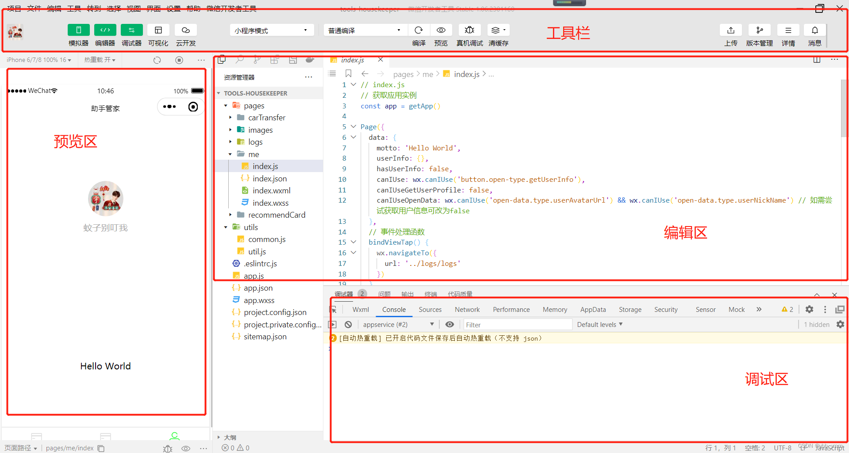The height and width of the screenshot is (453, 849).
Task: Focus the console Filter input field
Action: click(518, 325)
